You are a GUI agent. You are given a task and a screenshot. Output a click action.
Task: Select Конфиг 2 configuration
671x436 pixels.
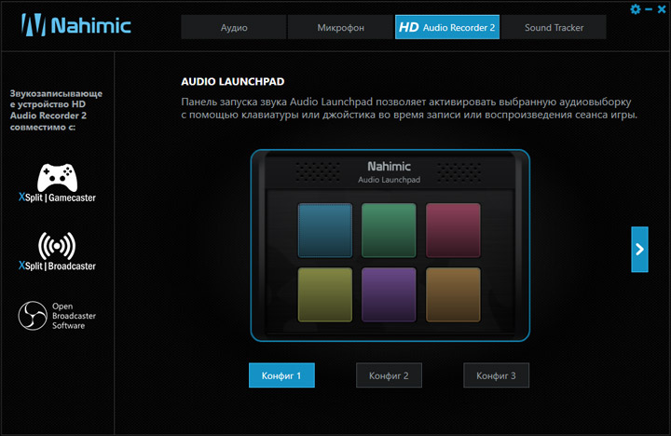point(389,375)
